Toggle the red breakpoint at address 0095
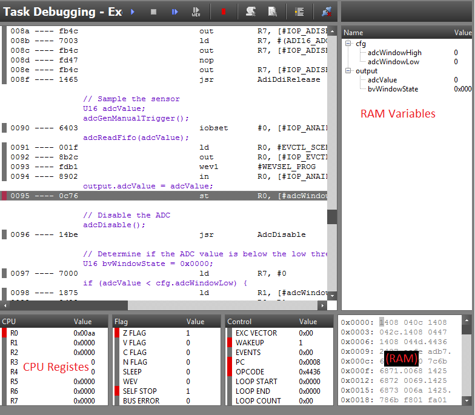Viewport: 475px width, 415px height. pyautogui.click(x=4, y=196)
